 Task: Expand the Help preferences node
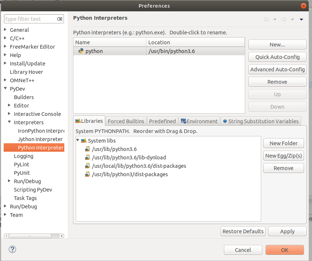[x=5, y=54]
